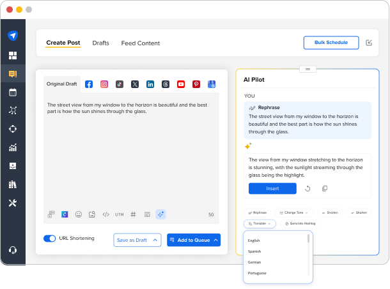Open analytics chart in sidebar
The height and width of the screenshot is (289, 390).
[13, 147]
